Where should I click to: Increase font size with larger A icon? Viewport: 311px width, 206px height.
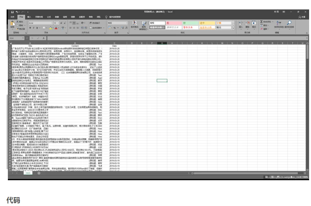coord(61,23)
